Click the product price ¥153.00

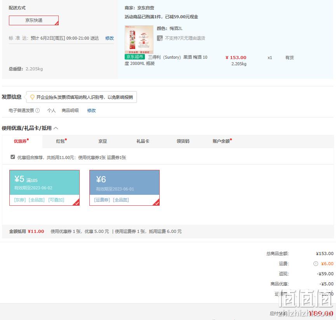[x=236, y=58]
